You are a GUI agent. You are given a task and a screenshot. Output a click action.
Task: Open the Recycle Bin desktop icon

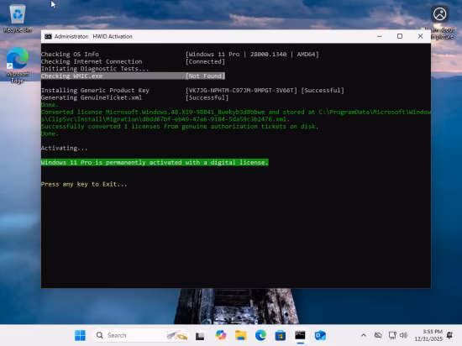pyautogui.click(x=18, y=18)
